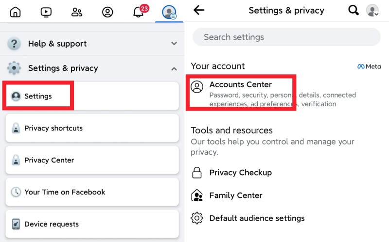Image resolution: width=389 pixels, height=242 pixels.
Task: Click the Settings & privacy gear icon
Action: pyautogui.click(x=14, y=68)
